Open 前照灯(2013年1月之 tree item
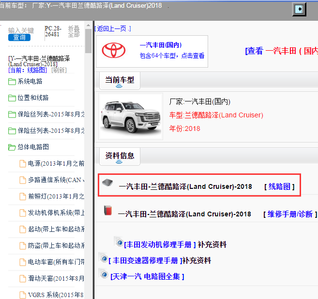318x299 pixels. point(56,196)
